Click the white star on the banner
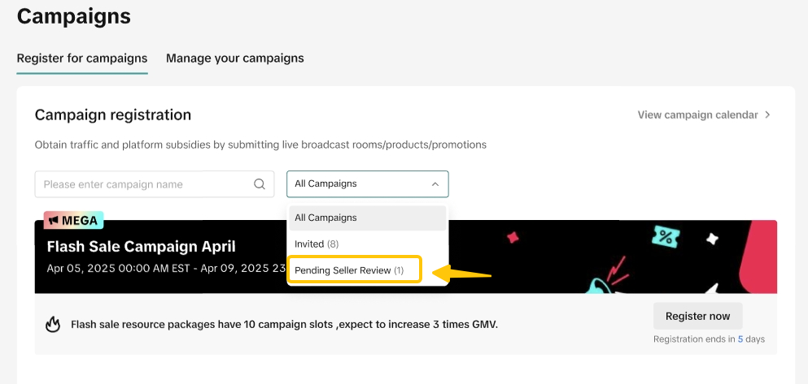The width and height of the screenshot is (808, 384). 712,239
